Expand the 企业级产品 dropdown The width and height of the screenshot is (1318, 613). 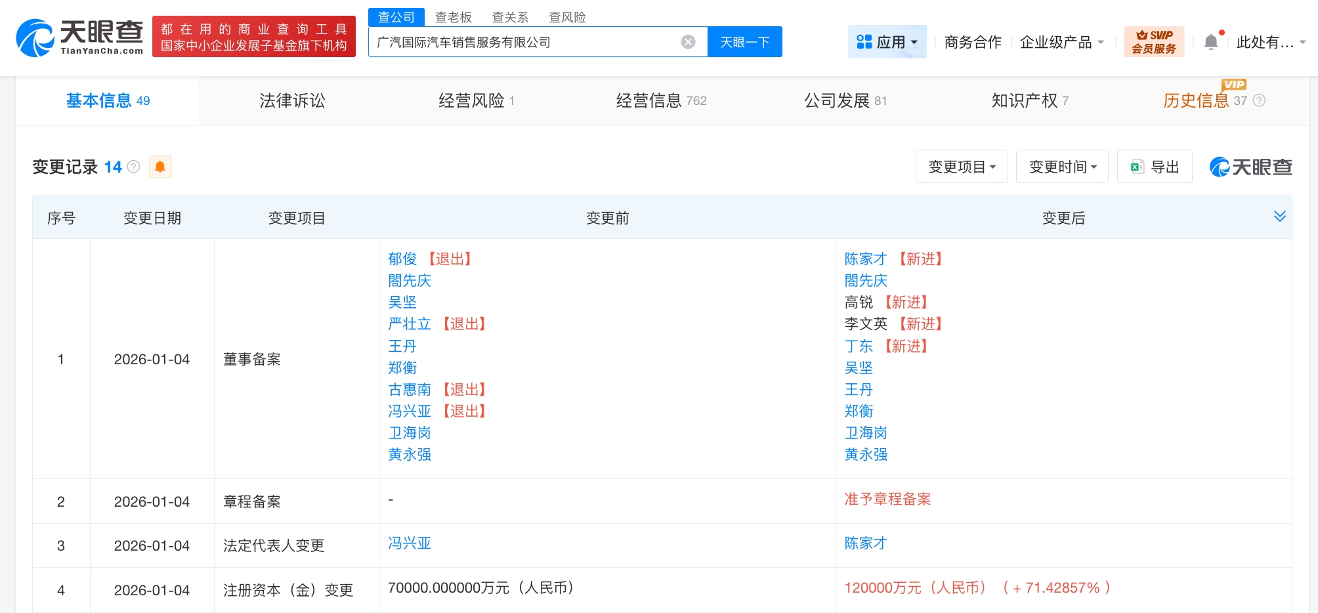click(x=1060, y=41)
